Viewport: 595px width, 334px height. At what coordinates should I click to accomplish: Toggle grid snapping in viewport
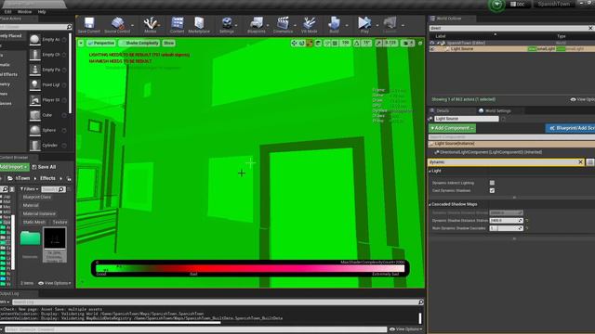335,44
